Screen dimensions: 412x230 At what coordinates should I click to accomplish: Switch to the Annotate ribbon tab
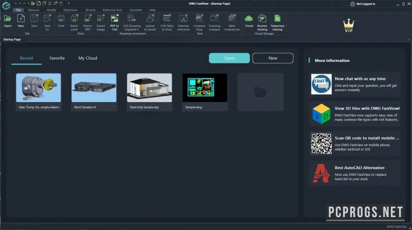click(x=135, y=10)
